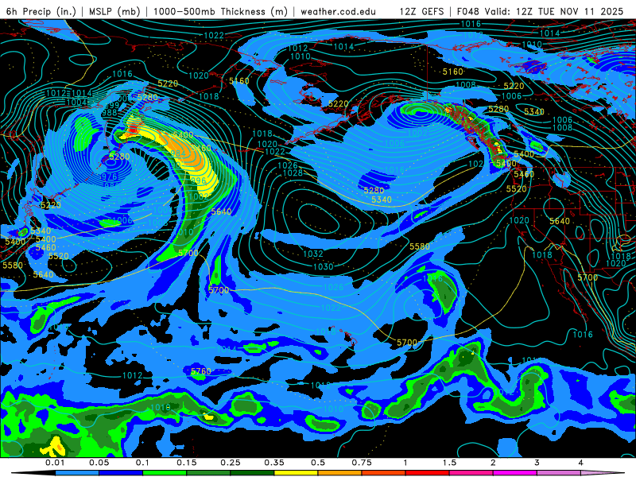Click the 'MSLP (mb)' header label
This screenshot has height=477, width=636.
[x=114, y=11]
